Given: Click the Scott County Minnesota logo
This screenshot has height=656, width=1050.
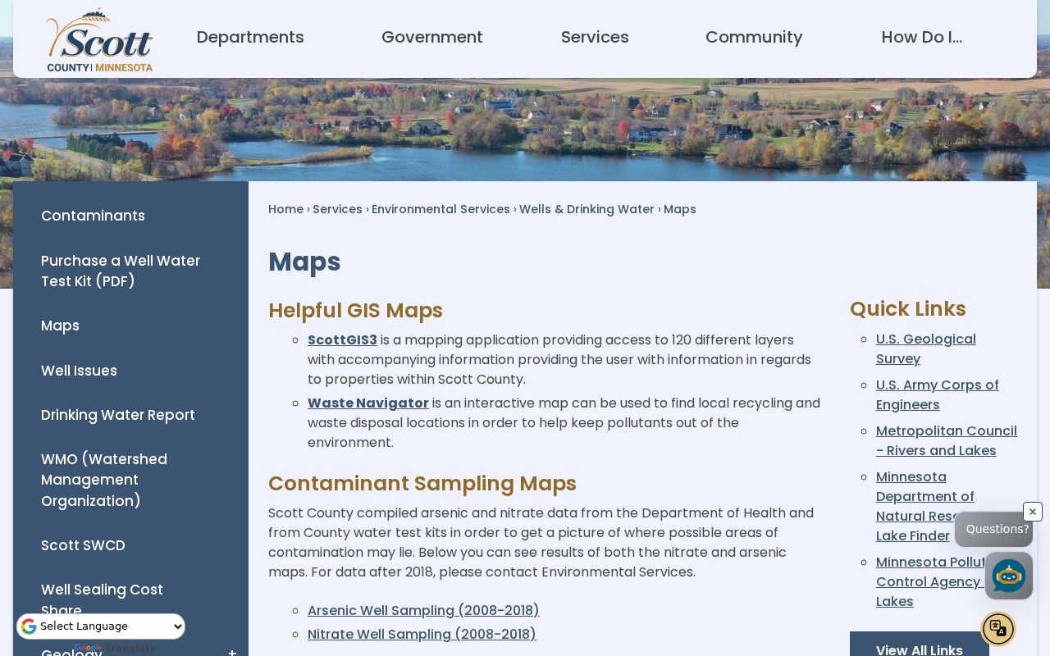Looking at the screenshot, I should 99,40.
